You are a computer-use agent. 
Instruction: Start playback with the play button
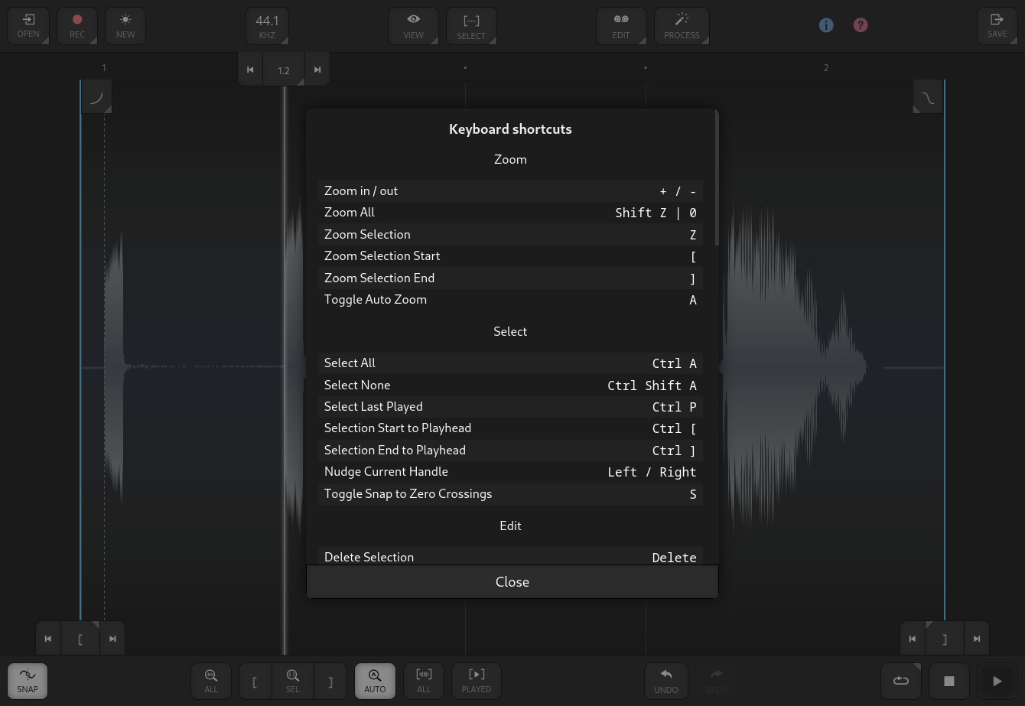point(997,681)
